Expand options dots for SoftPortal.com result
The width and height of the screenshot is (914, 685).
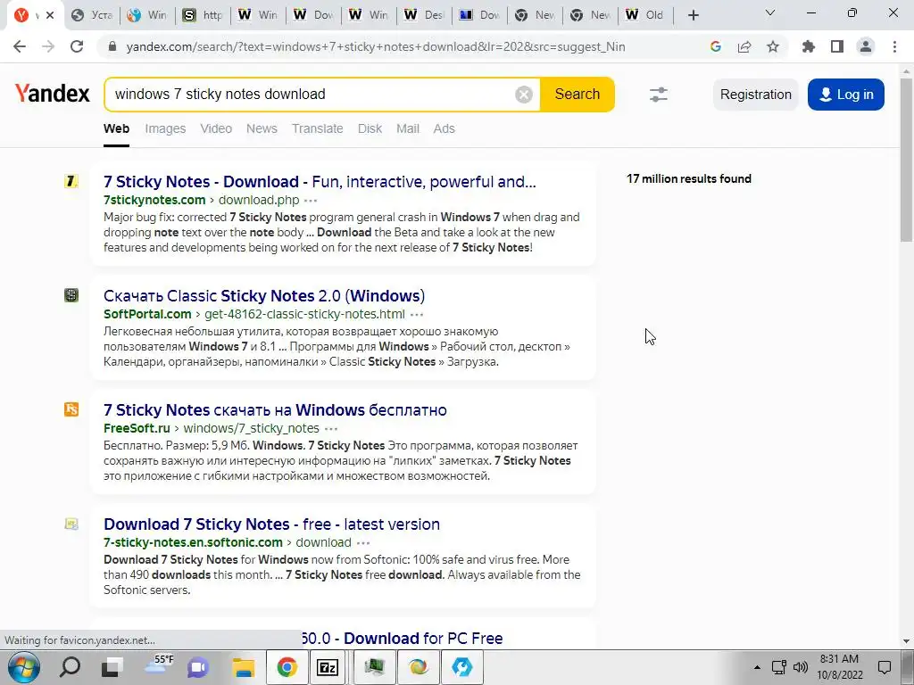[417, 315]
